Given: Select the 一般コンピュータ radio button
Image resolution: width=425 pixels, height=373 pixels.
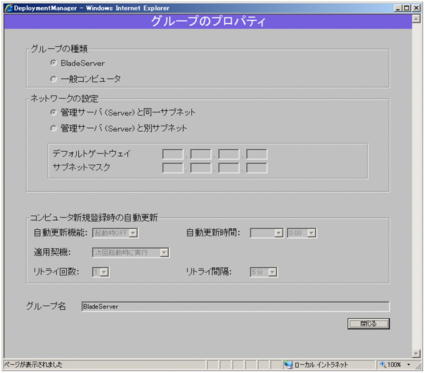Looking at the screenshot, I should tap(53, 79).
